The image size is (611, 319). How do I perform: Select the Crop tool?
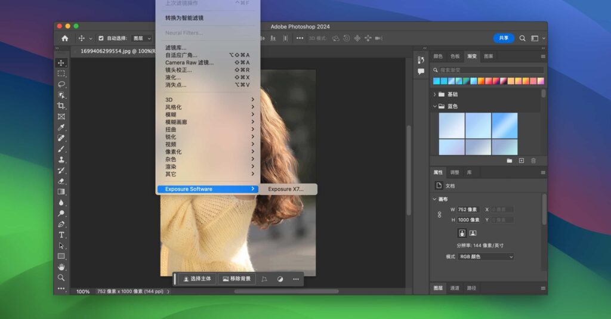pos(61,106)
